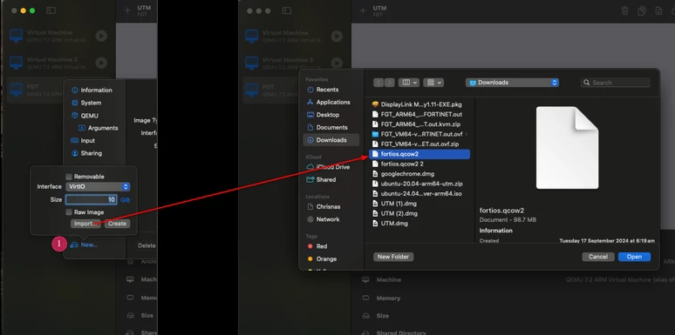
Task: Click the Create button in drive popover
Action: tap(117, 224)
